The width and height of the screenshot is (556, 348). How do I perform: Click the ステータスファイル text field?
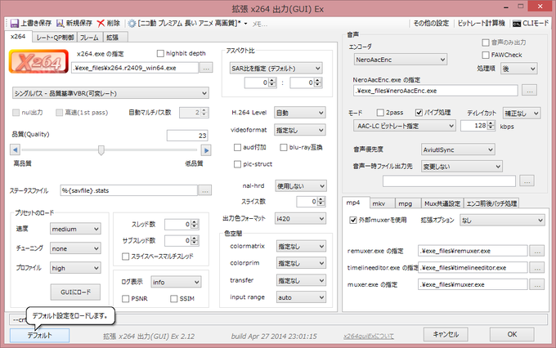(128, 190)
